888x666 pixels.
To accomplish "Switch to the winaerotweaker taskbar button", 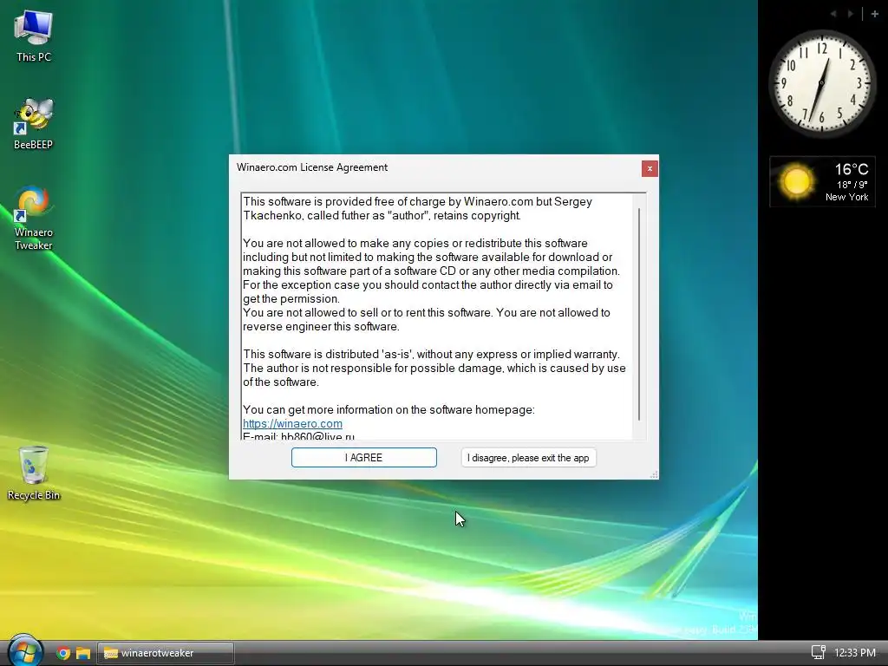I will 166,653.
